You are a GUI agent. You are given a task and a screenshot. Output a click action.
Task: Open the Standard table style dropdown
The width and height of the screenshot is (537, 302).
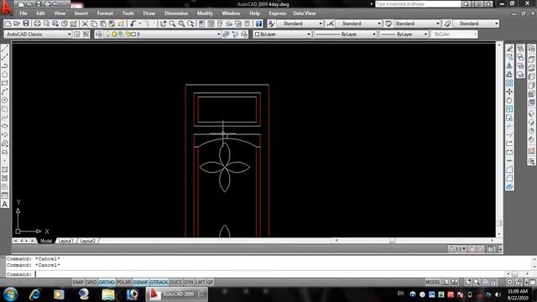point(417,23)
